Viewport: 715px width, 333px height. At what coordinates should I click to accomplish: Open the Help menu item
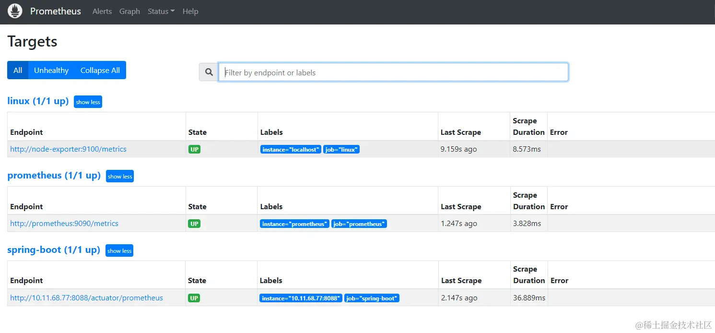coord(190,11)
